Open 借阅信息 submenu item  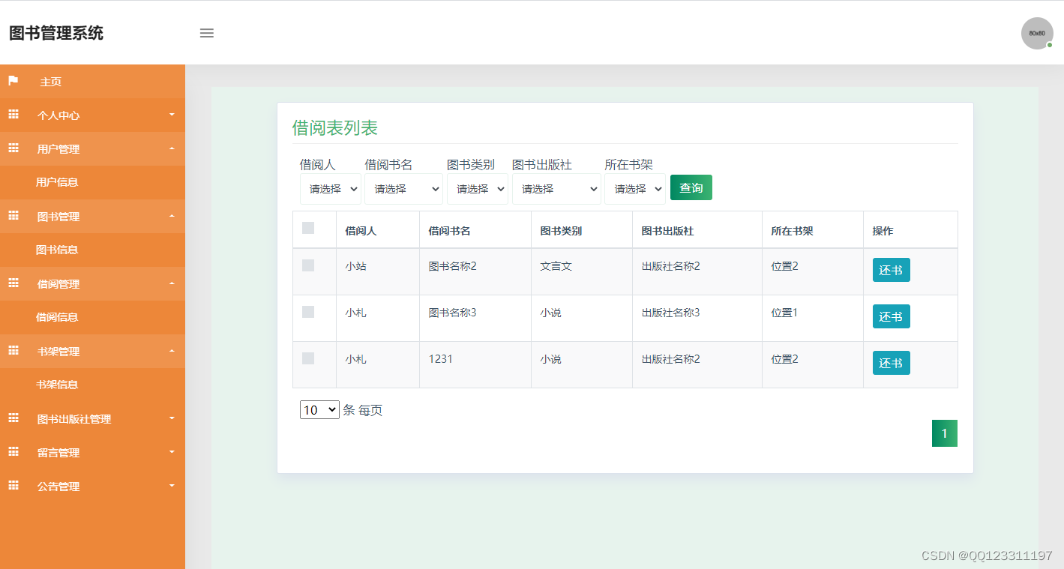[57, 317]
